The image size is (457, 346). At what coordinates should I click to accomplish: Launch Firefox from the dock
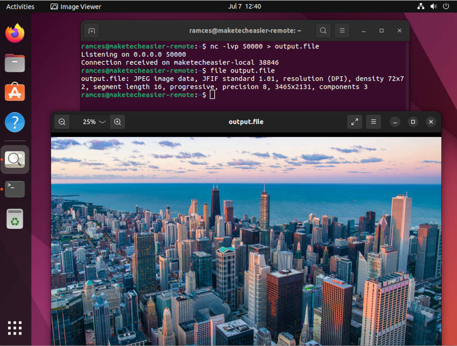point(14,33)
